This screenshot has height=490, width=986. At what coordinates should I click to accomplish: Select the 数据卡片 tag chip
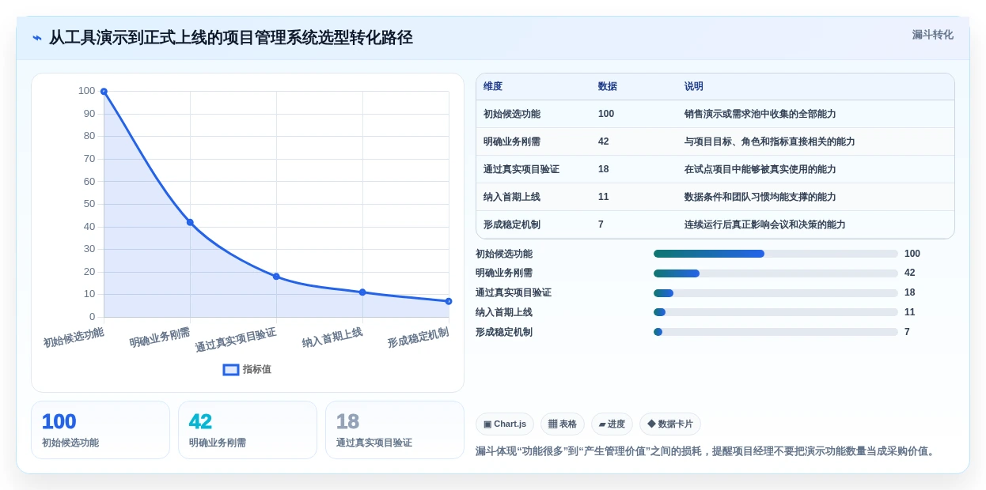tap(670, 424)
